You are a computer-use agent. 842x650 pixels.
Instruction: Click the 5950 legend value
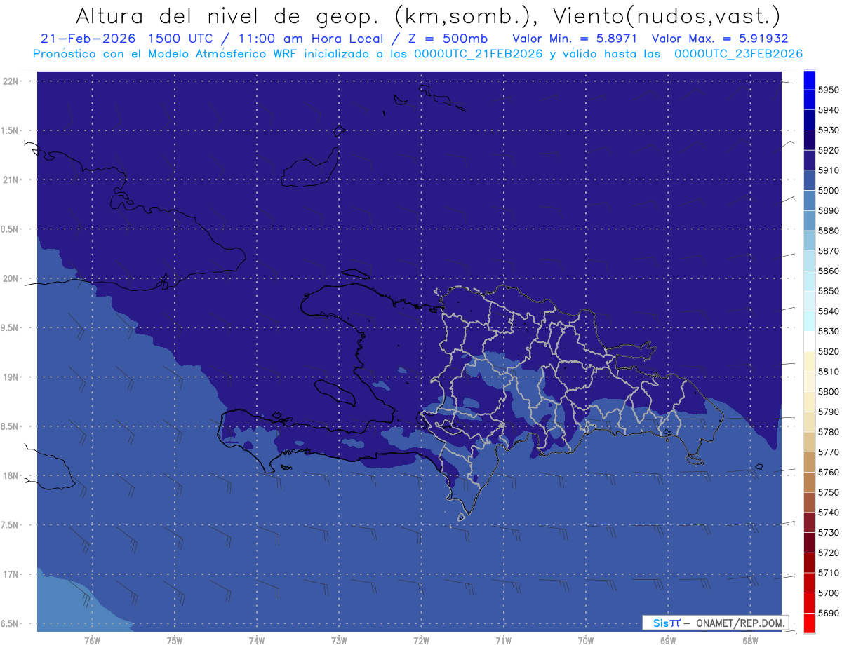829,90
